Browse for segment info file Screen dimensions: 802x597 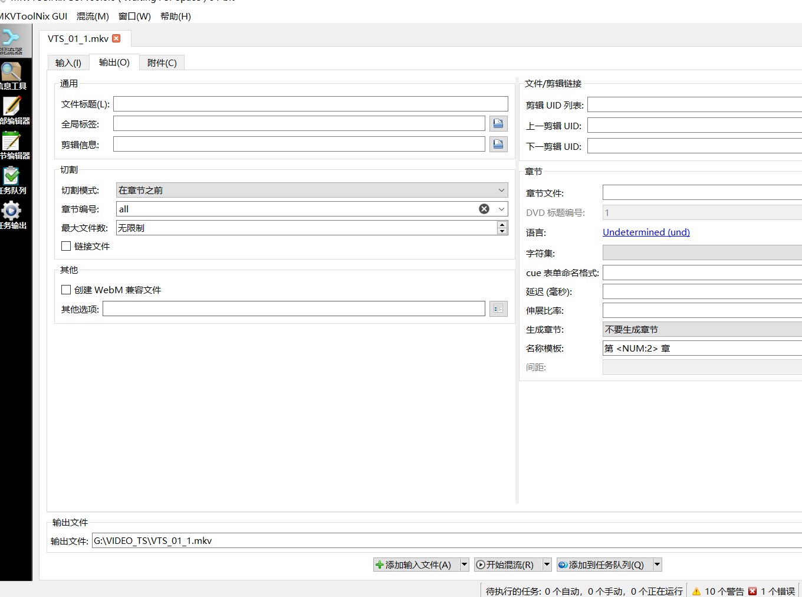pyautogui.click(x=498, y=144)
